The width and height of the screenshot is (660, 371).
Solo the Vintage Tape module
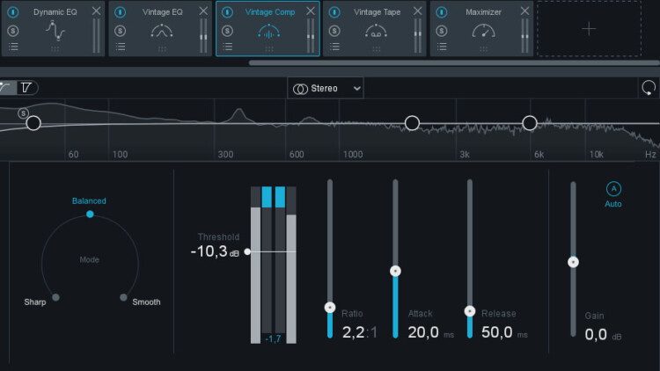click(334, 31)
